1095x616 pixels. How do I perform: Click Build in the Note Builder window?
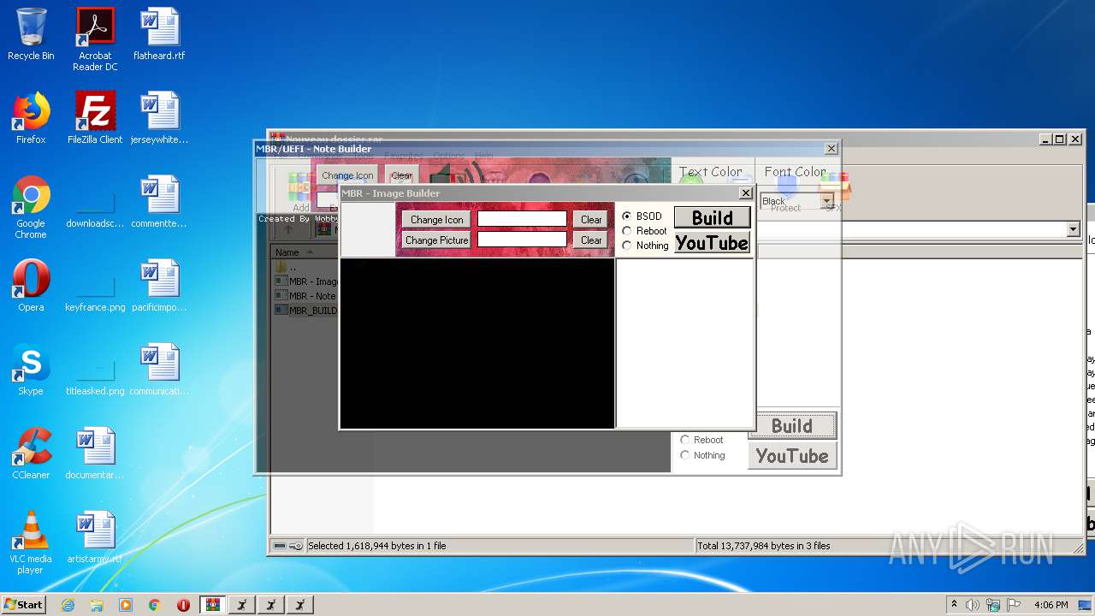click(792, 426)
